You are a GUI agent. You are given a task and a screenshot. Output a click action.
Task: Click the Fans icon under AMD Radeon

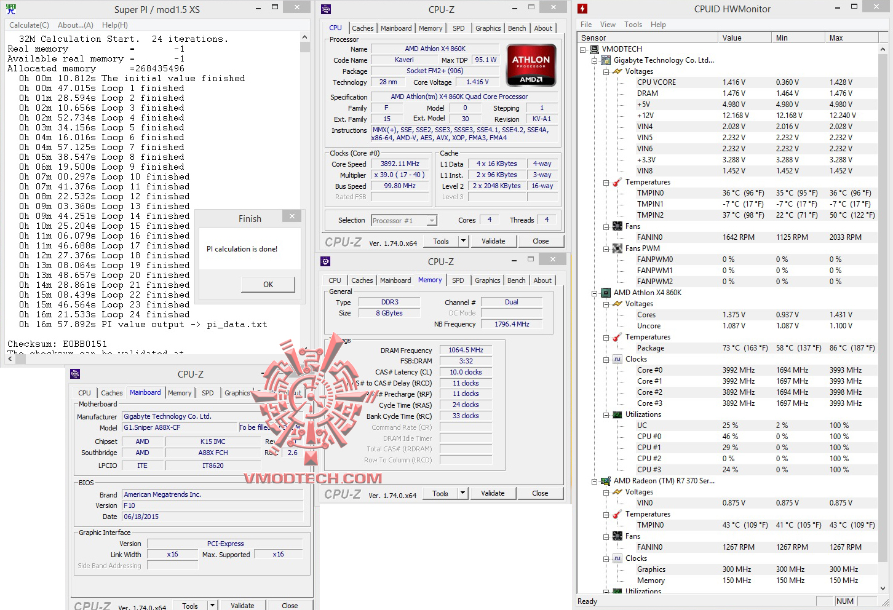pos(617,536)
